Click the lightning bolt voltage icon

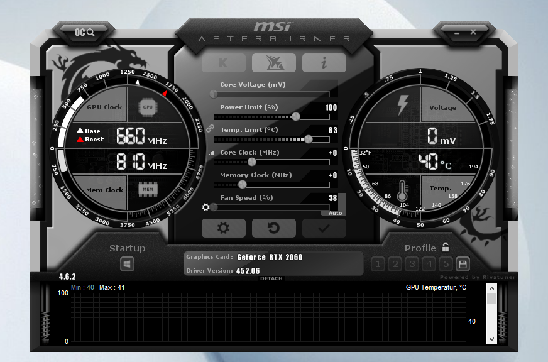(x=403, y=105)
